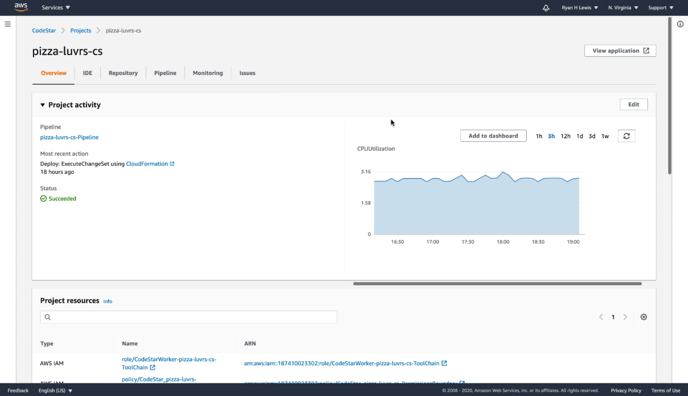688x396 pixels.
Task: Select the 1h time range
Action: click(539, 136)
